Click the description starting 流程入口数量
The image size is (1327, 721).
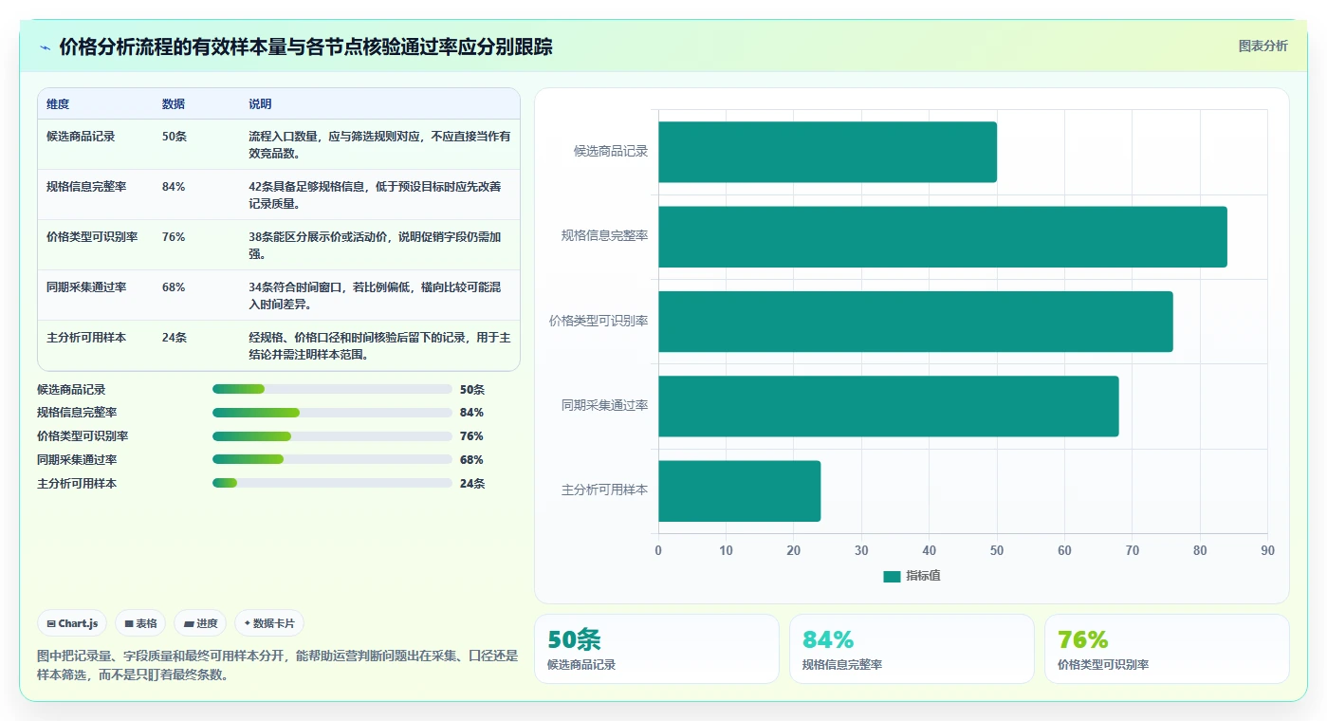click(379, 144)
